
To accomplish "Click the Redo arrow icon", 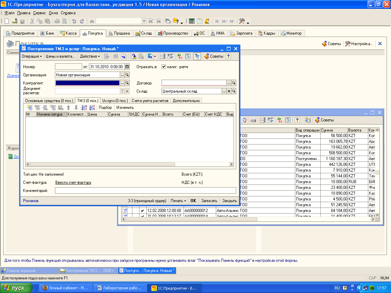I will pos(82,21).
